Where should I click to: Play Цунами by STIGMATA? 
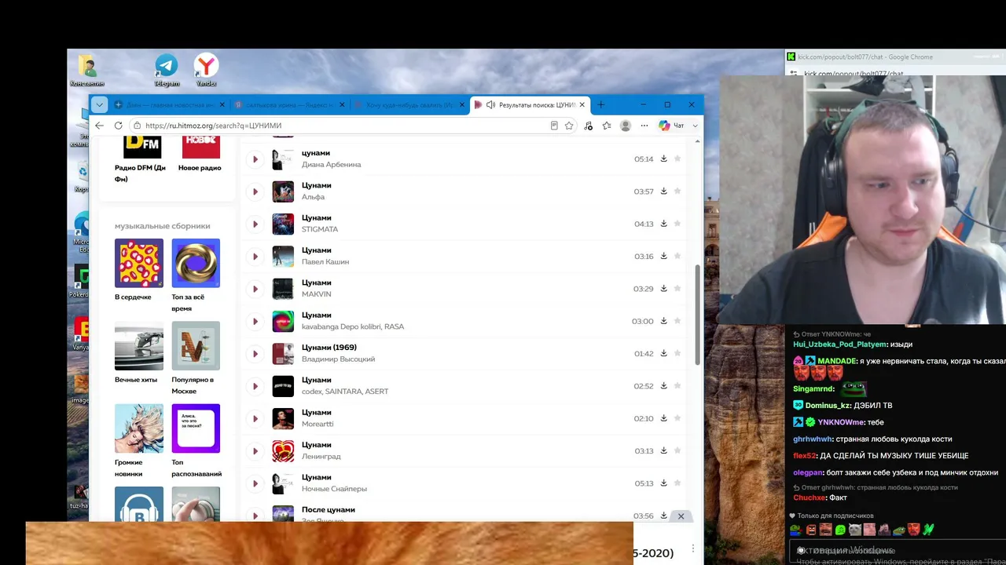click(255, 224)
